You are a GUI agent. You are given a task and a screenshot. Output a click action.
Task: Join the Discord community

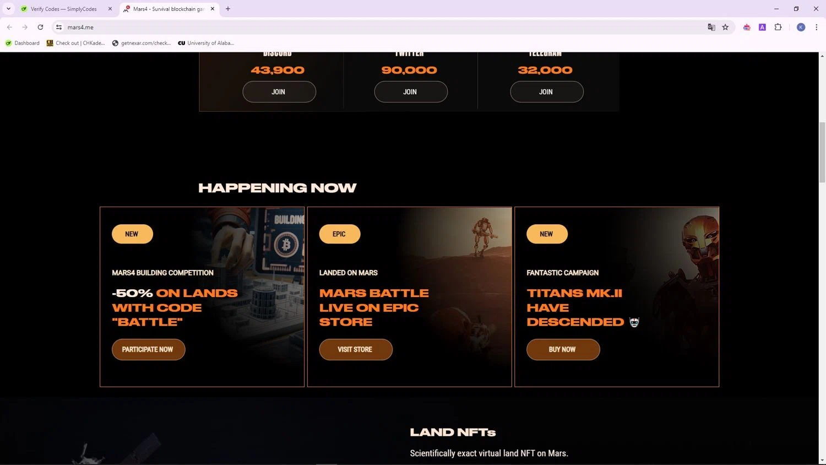[279, 92]
